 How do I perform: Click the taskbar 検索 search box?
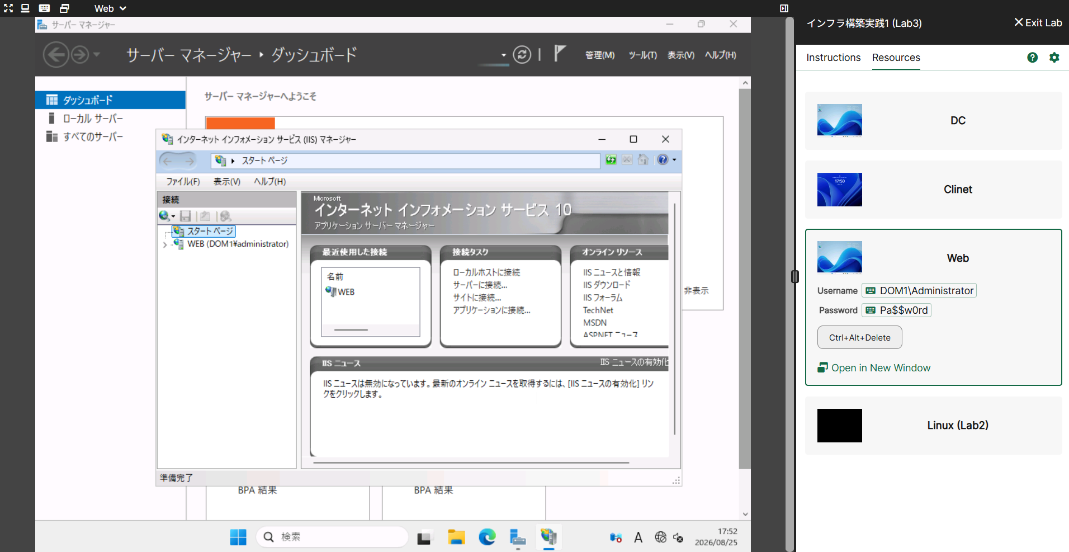coord(332,537)
